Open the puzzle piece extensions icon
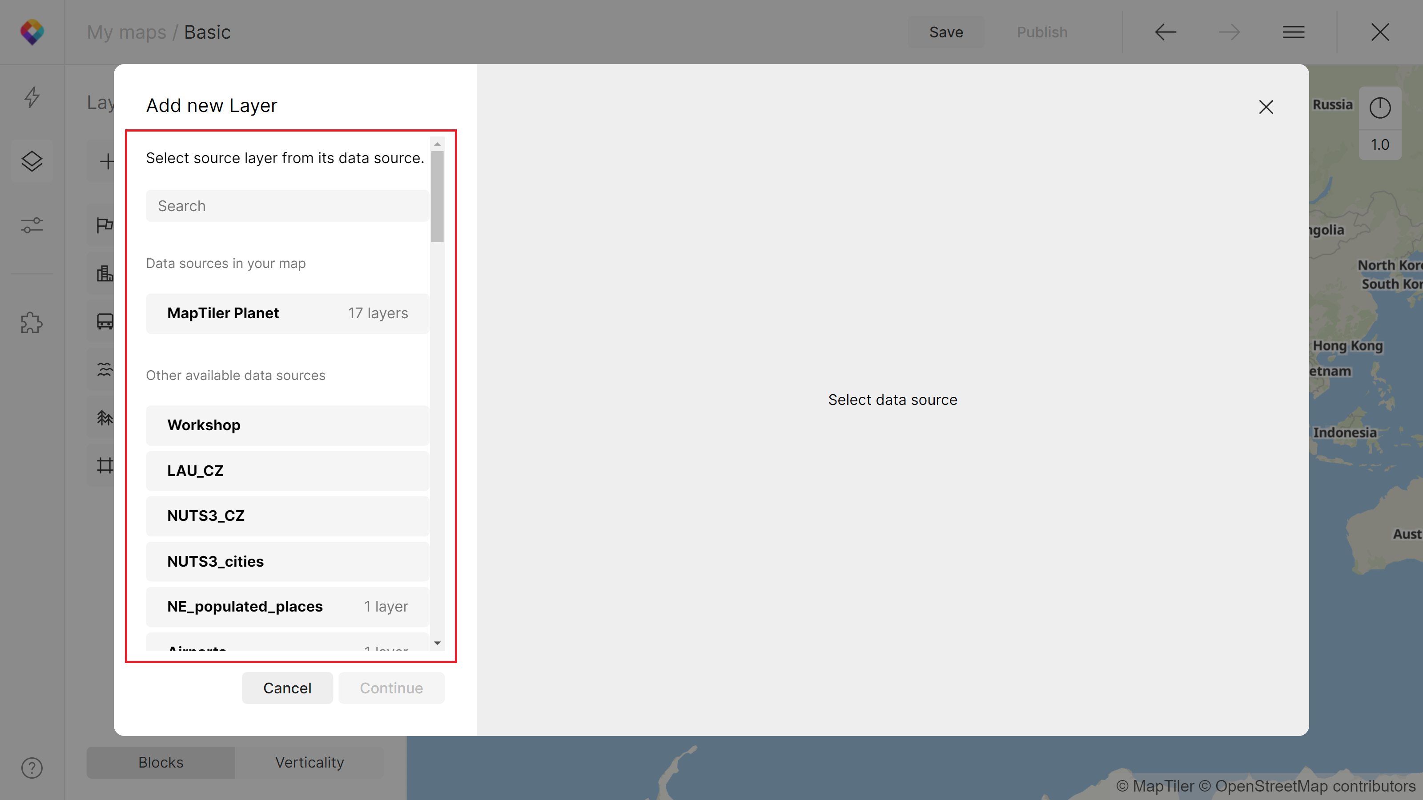This screenshot has width=1423, height=800. 32,322
